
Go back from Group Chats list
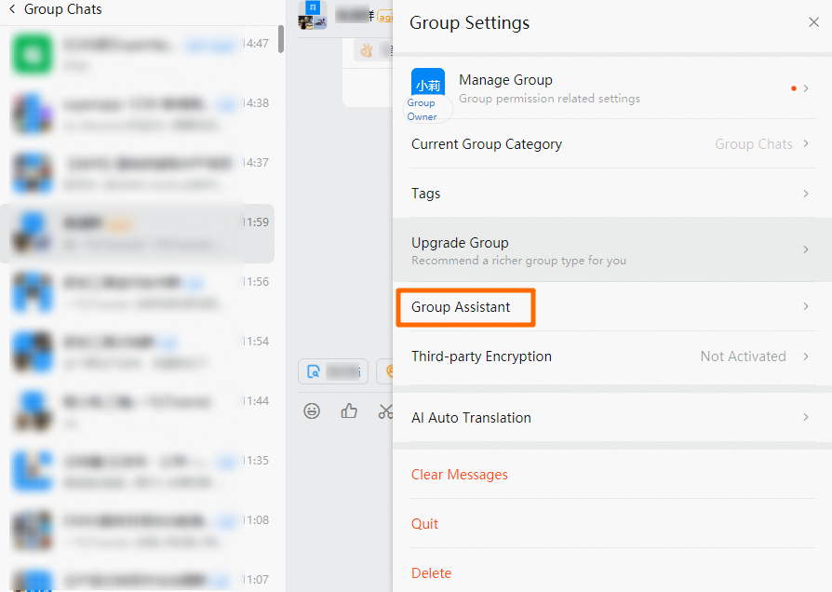[12, 9]
